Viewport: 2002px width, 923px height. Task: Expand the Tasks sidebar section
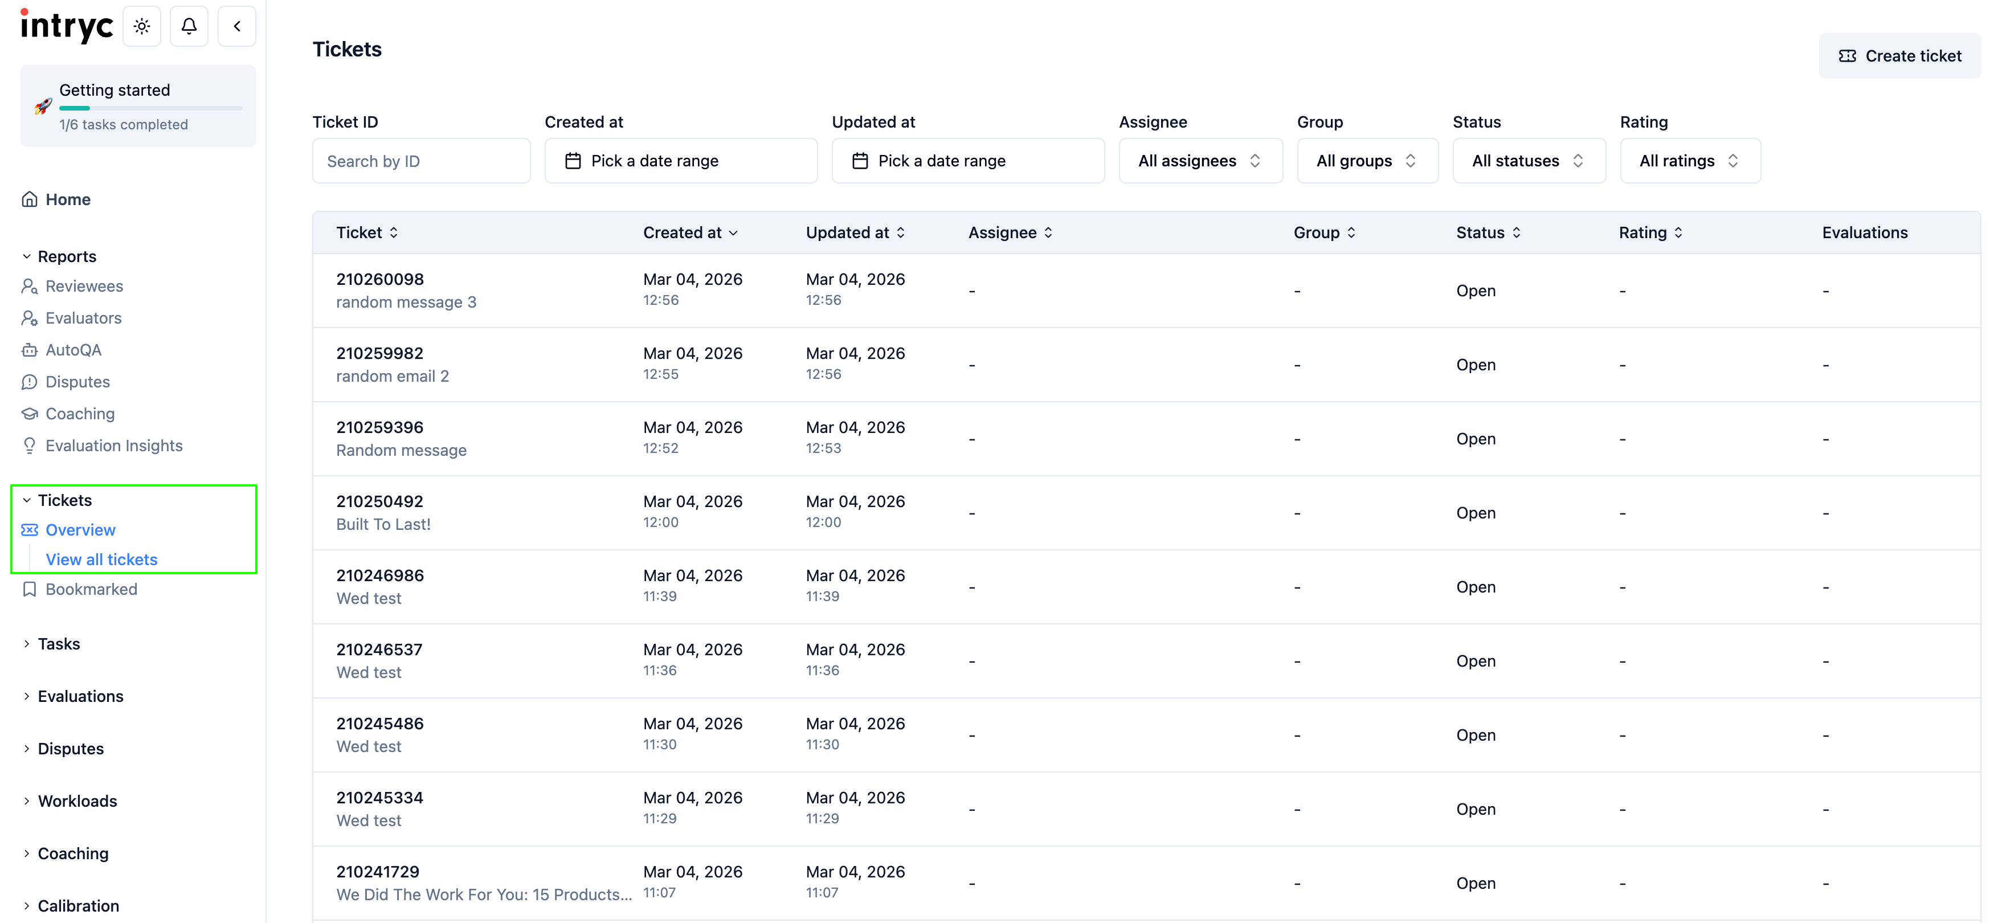pyautogui.click(x=59, y=644)
